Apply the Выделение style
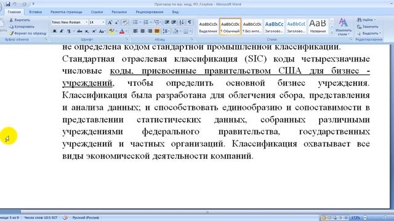394x221 pixels. coord(208,27)
